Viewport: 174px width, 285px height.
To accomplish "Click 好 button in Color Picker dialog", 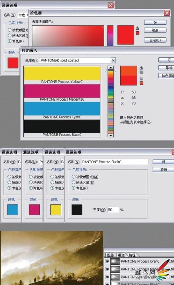I will pos(155,22).
